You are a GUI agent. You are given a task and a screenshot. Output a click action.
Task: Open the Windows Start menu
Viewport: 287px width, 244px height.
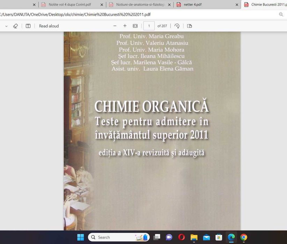tap(81, 237)
